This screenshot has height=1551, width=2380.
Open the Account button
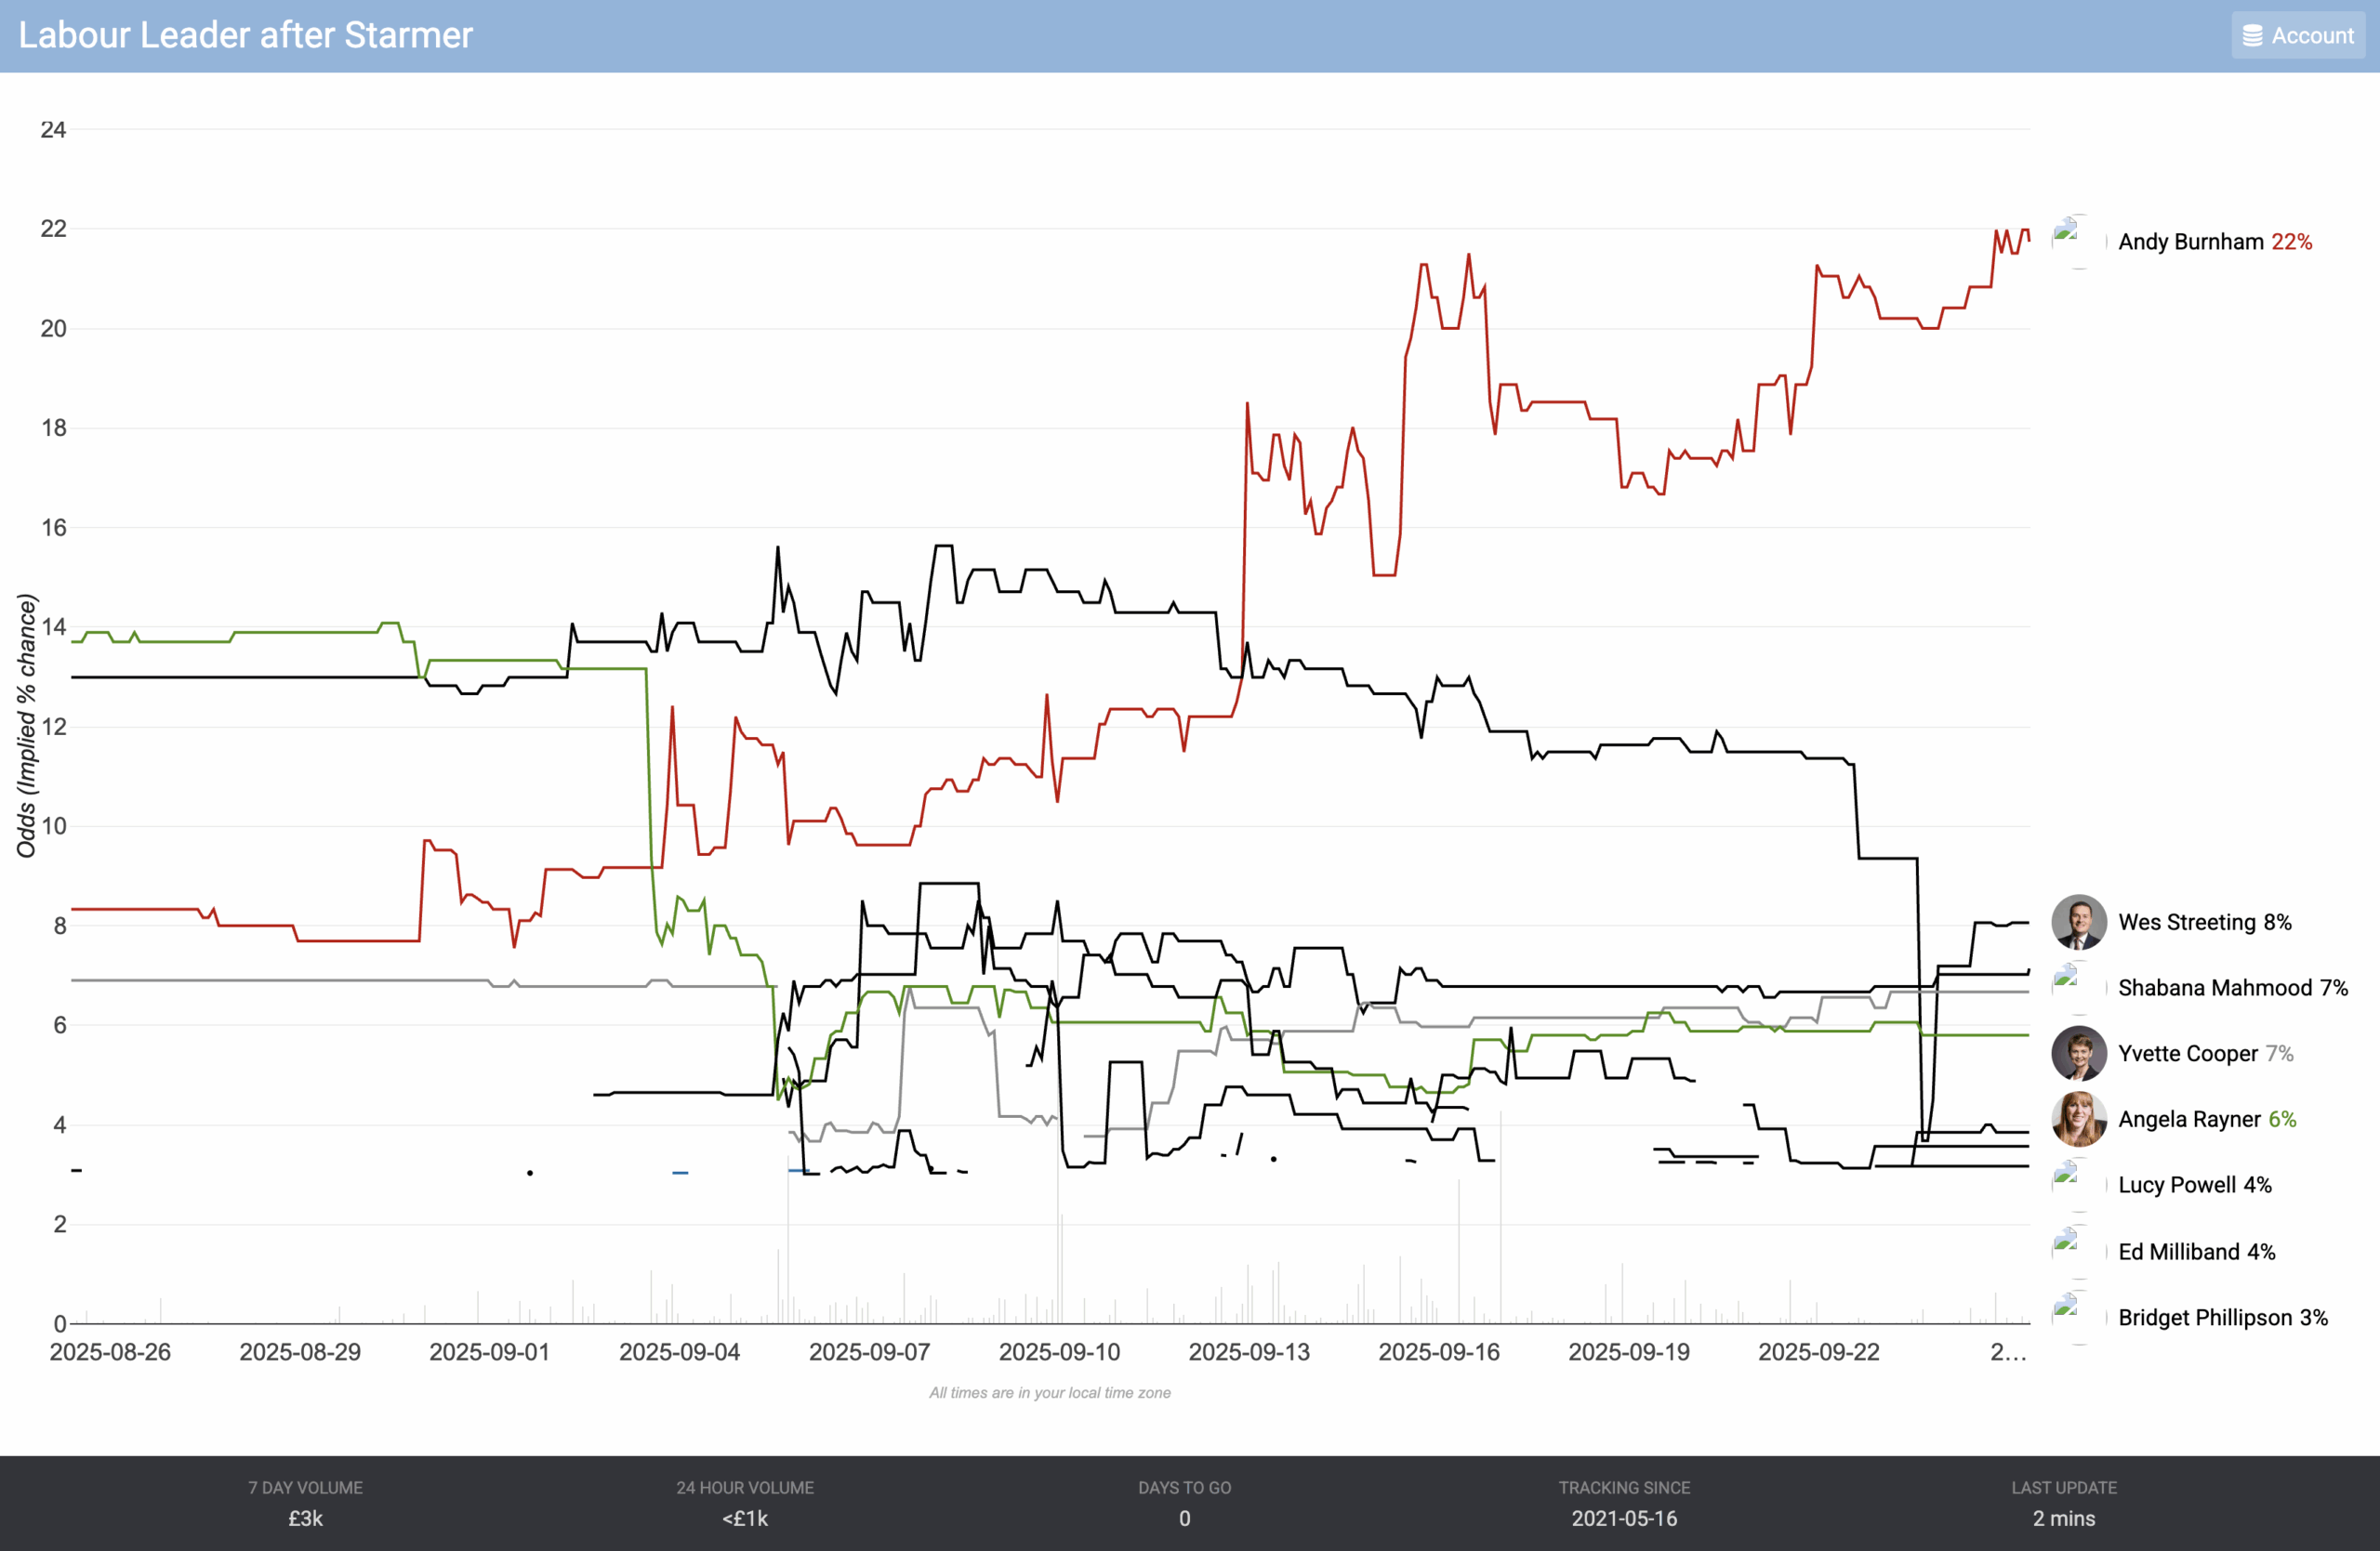click(2298, 36)
